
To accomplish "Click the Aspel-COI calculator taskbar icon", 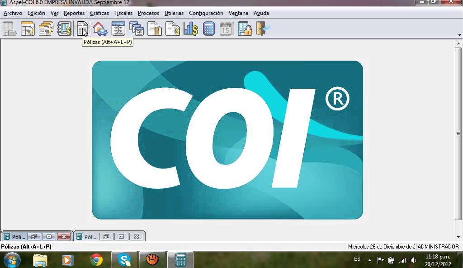I will click(x=180, y=260).
